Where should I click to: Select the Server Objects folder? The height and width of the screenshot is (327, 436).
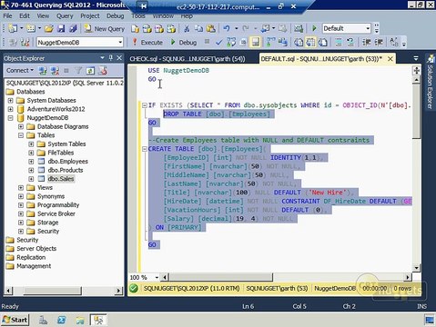pos(36,249)
